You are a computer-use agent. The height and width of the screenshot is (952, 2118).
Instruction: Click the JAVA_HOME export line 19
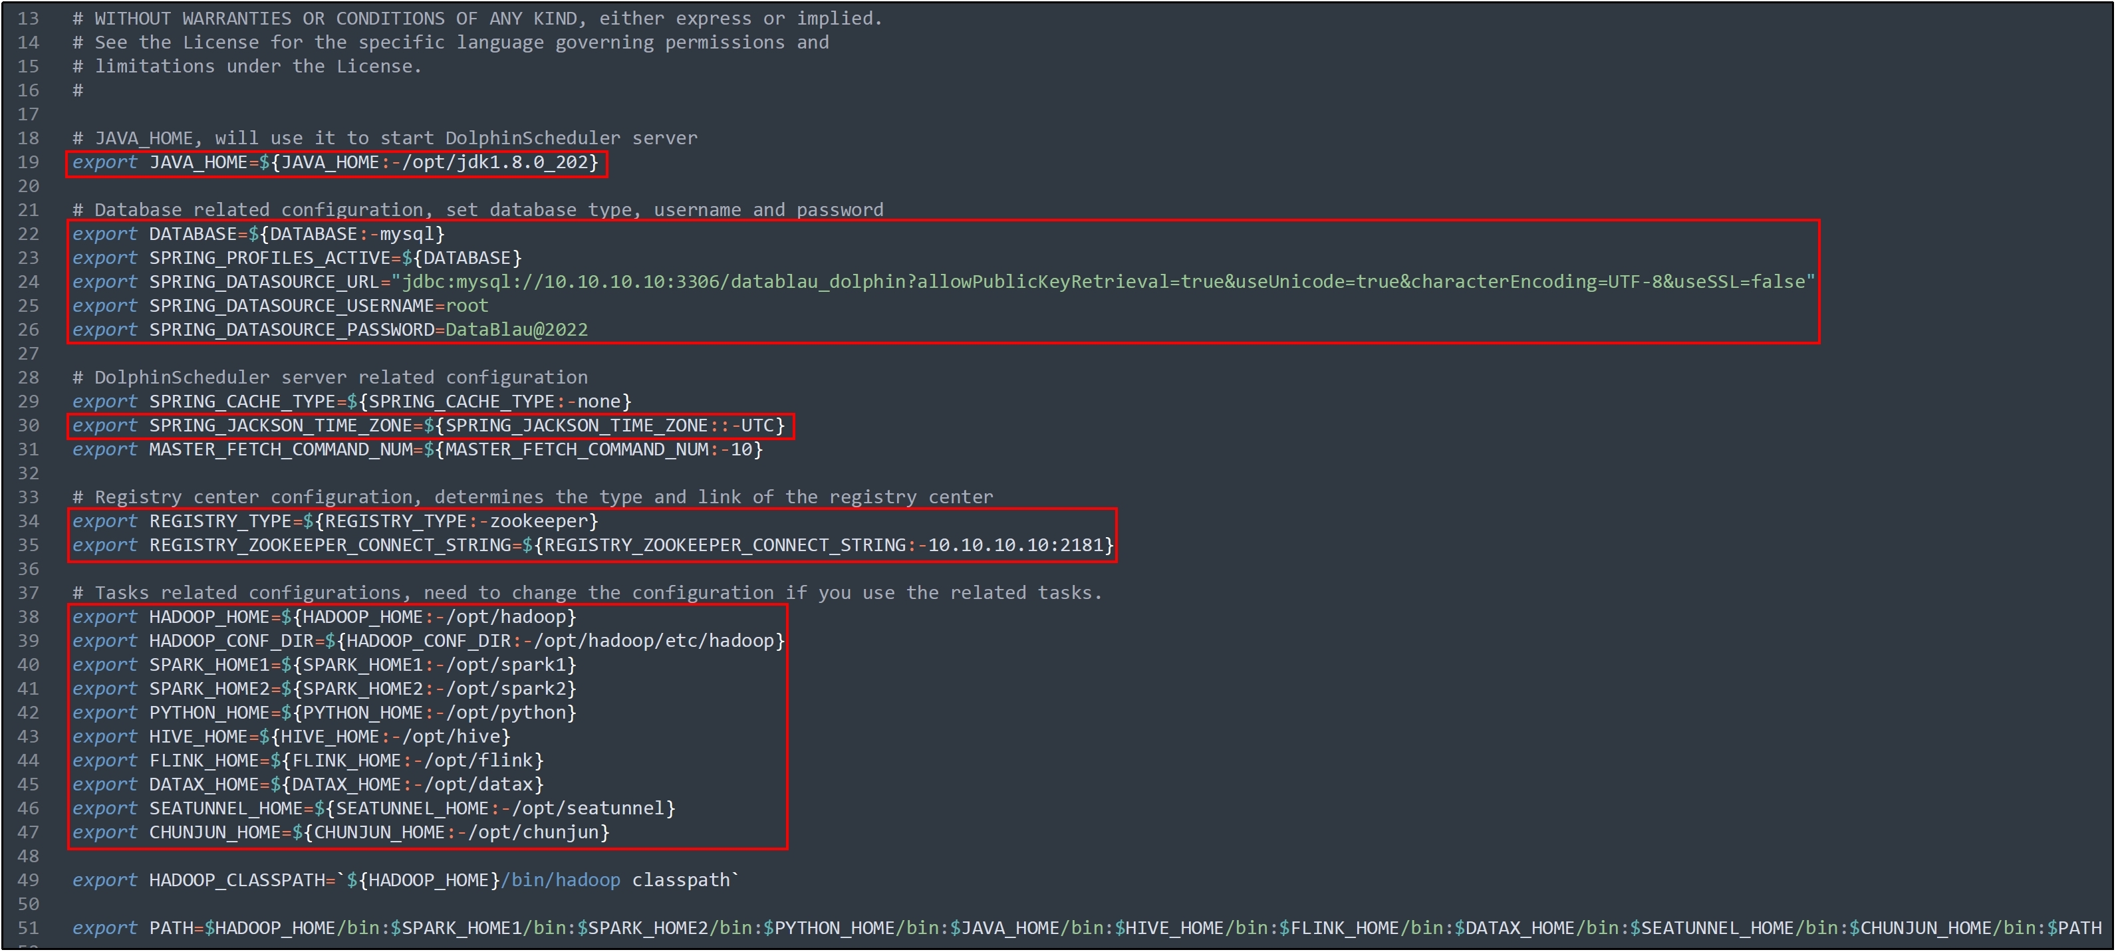(335, 163)
